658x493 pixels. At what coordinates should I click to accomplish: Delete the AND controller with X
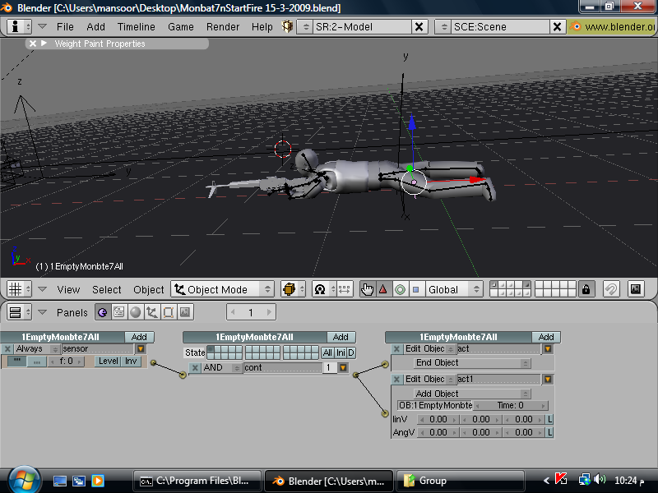195,367
